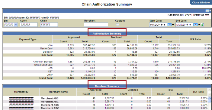The height and width of the screenshot is (110, 212).
Task: Open the End Date calendar picker
Action: (x=195, y=25)
